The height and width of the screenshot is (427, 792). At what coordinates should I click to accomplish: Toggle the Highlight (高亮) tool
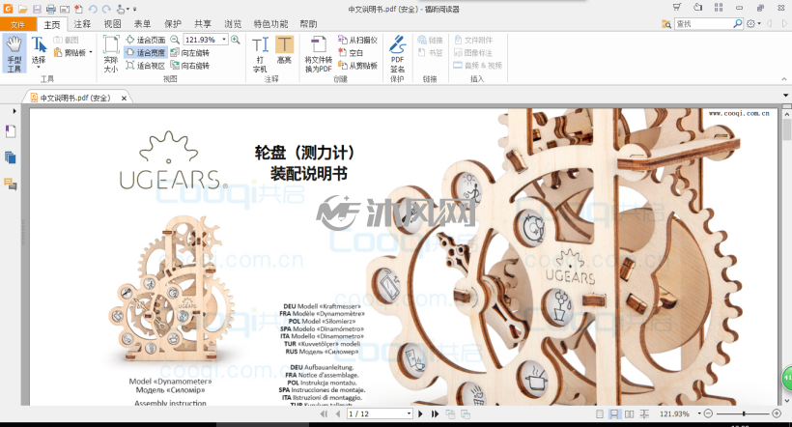284,50
